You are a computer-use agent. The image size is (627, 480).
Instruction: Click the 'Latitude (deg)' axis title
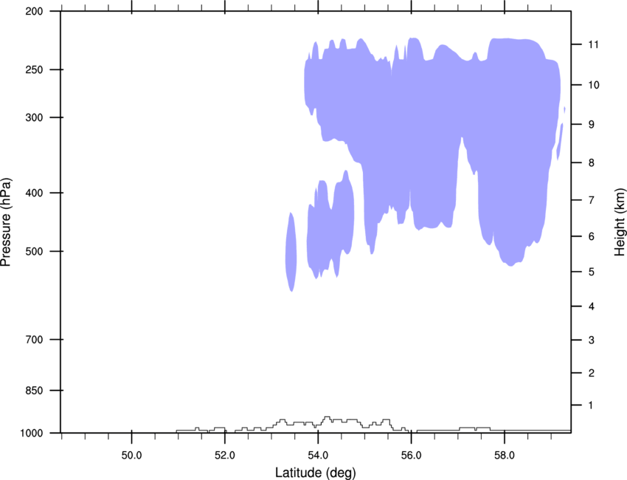pyautogui.click(x=316, y=473)
